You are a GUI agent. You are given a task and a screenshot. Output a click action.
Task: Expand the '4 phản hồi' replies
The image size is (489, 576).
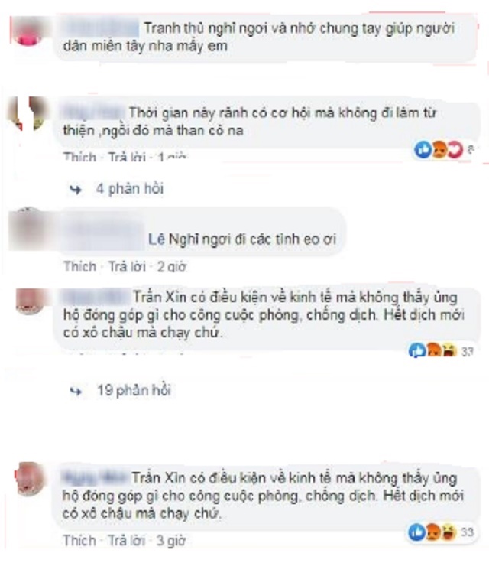click(x=129, y=189)
